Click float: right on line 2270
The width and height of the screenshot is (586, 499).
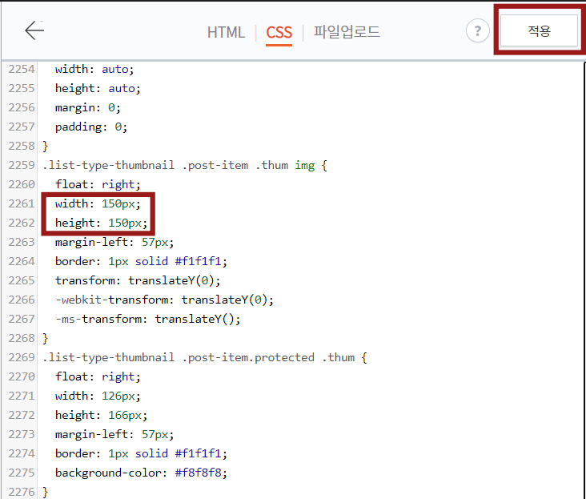click(x=98, y=376)
